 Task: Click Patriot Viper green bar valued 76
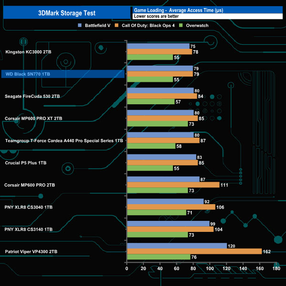tap(159, 257)
